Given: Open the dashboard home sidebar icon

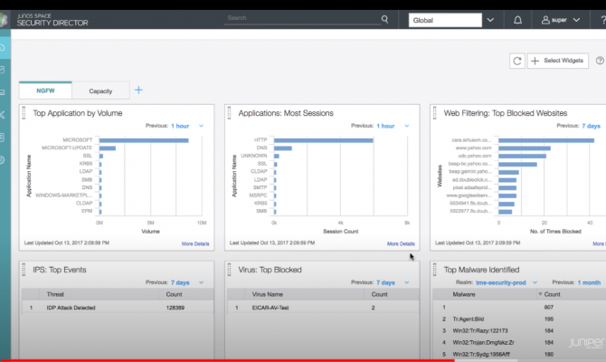Looking at the screenshot, I should click(3, 48).
